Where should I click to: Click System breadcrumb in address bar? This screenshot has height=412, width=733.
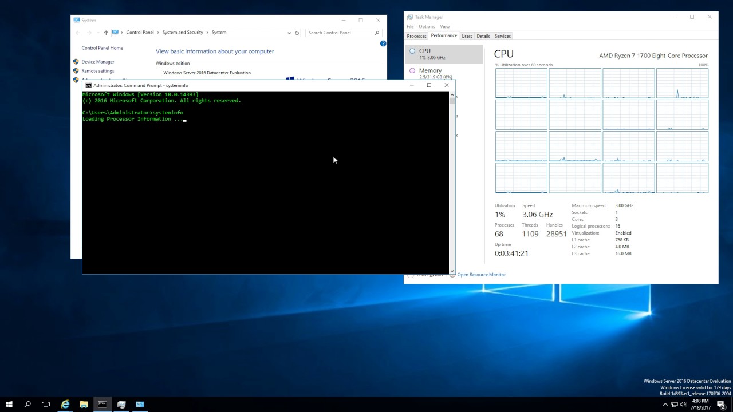pyautogui.click(x=219, y=33)
